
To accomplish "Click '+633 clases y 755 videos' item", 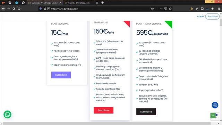I will tap(66, 51).
